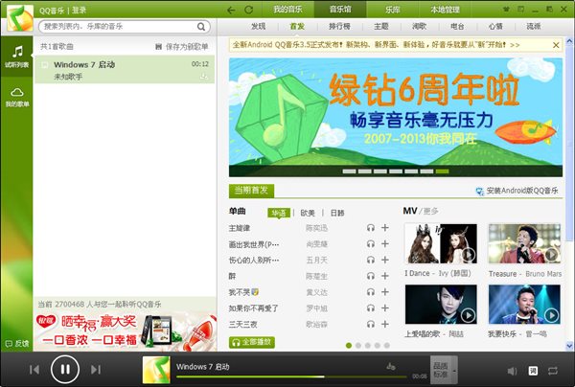Image resolution: width=575 pixels, height=387 pixels.
Task: Toggle the repeat/loop play mode
Action: 553,371
